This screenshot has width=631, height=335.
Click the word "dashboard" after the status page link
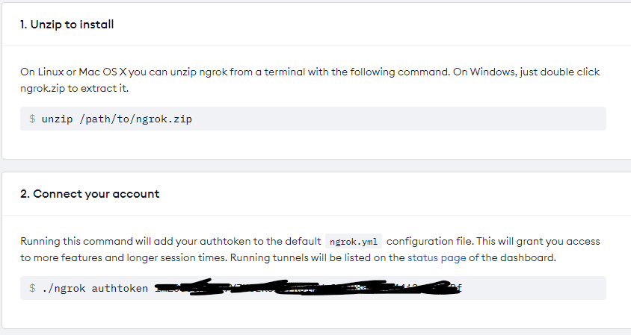point(526,258)
